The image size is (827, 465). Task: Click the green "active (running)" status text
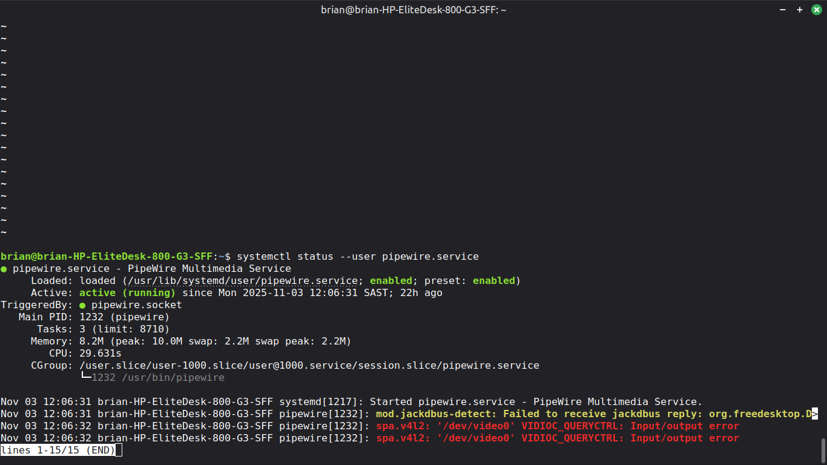click(x=128, y=293)
